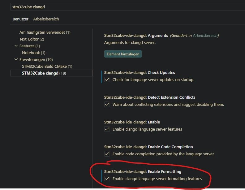Click the Stm32cube-ide-clangd: Enable setting title
The image size is (245, 190).
132,122
